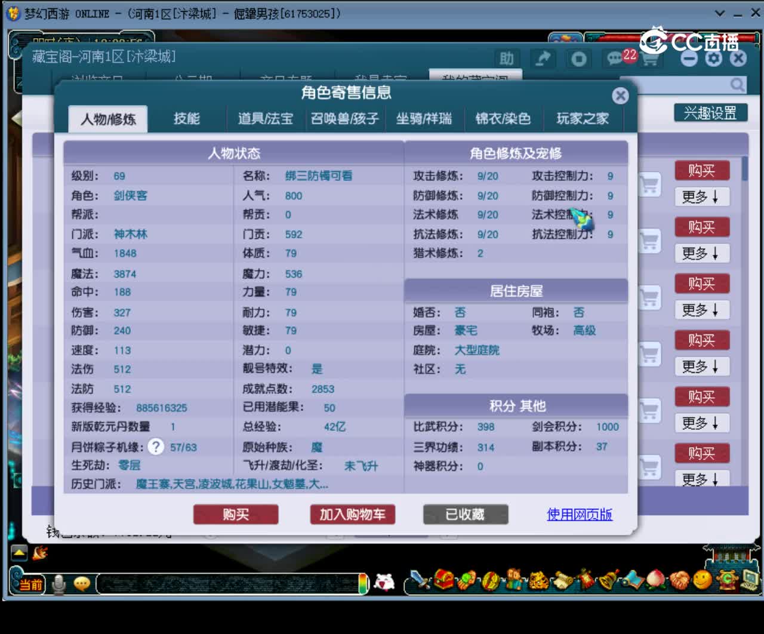Select the sword attack icon
The image size is (764, 634).
point(421,580)
